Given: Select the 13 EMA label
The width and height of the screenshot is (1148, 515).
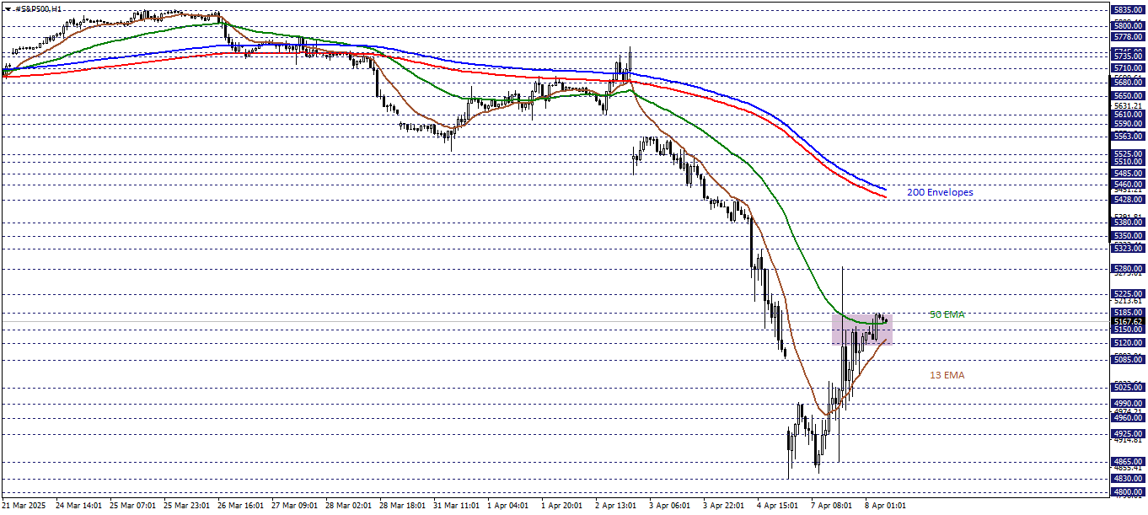Looking at the screenshot, I should coord(947,375).
